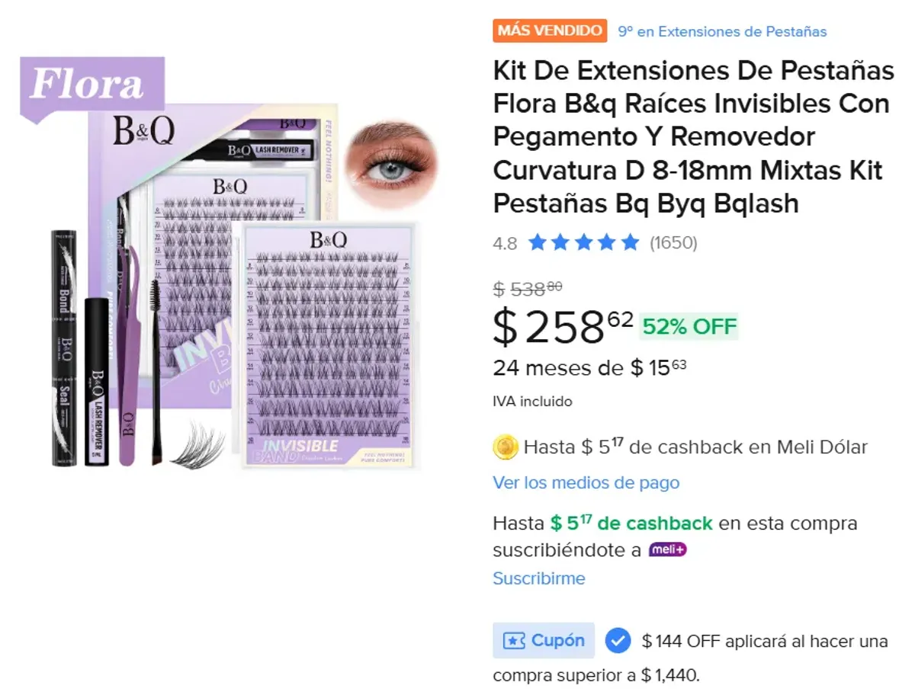Click the $5.17 de cashback green text

click(x=631, y=523)
